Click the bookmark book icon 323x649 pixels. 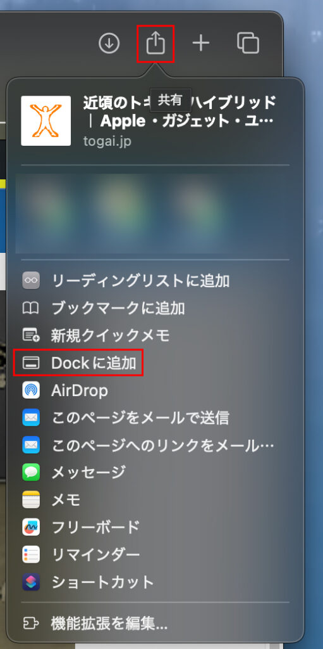coord(31,308)
